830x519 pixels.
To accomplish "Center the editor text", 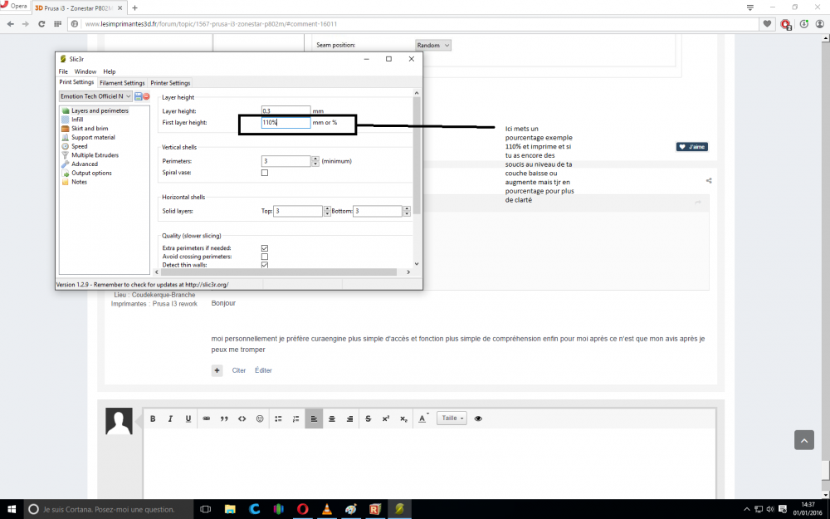I will 332,419.
